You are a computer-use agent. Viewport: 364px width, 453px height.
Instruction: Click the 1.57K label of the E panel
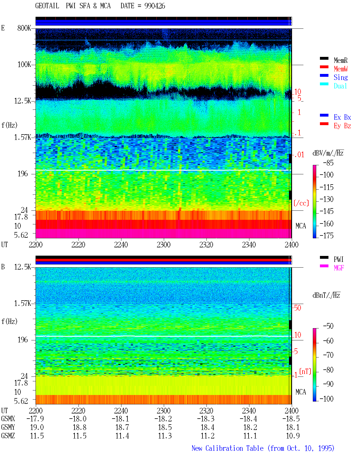tap(23, 137)
